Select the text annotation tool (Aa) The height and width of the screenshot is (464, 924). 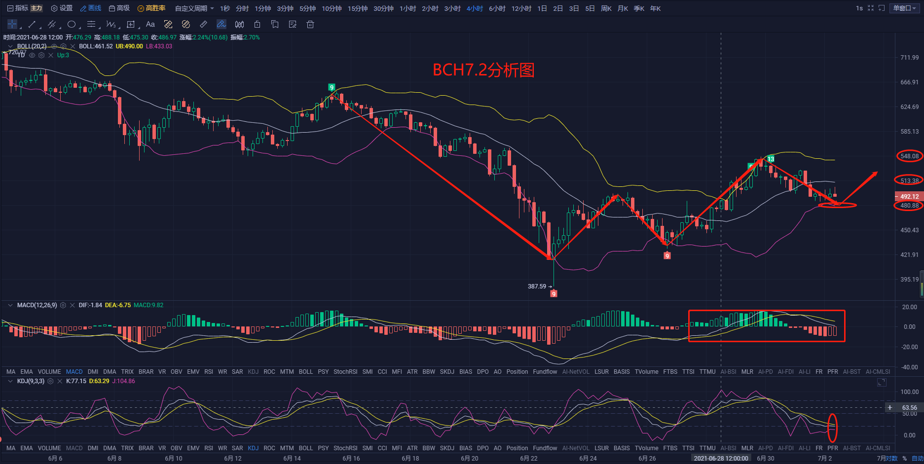150,24
